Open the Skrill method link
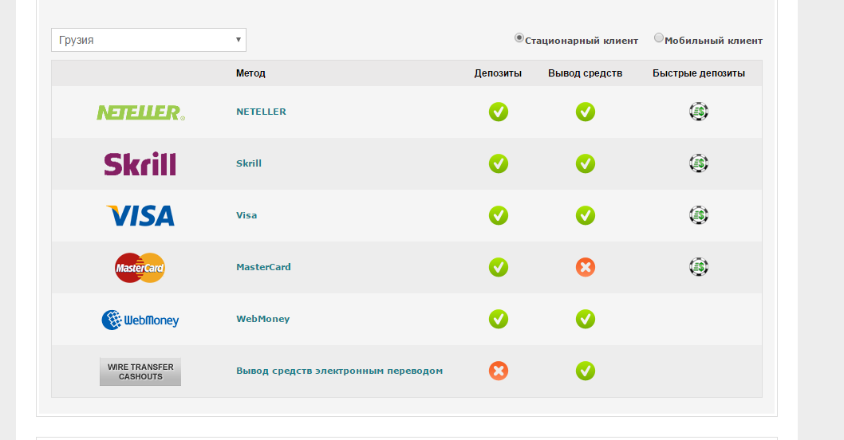 coord(249,163)
